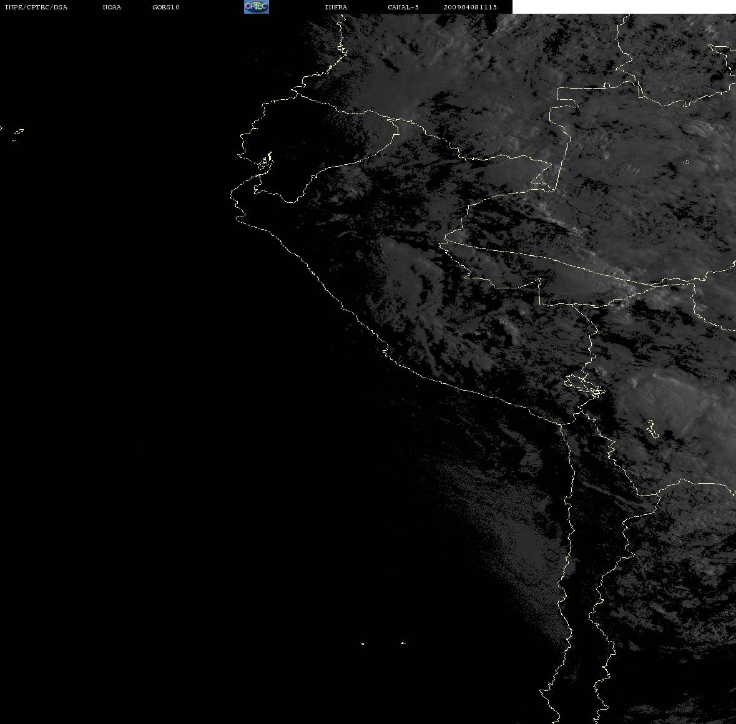Click the Galápagos island outline at far left
The width and height of the screenshot is (736, 724).
tap(18, 132)
